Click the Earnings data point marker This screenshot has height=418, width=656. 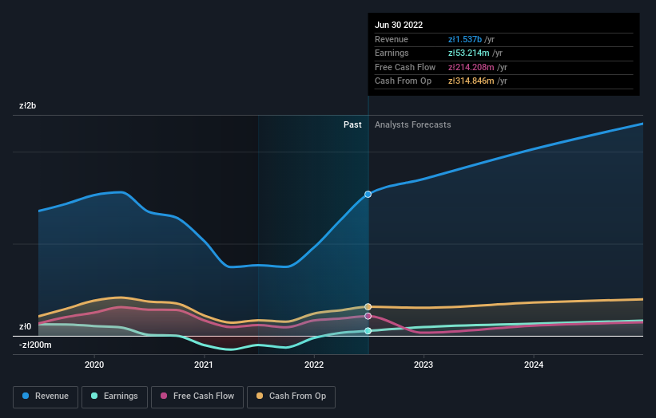pyautogui.click(x=368, y=331)
